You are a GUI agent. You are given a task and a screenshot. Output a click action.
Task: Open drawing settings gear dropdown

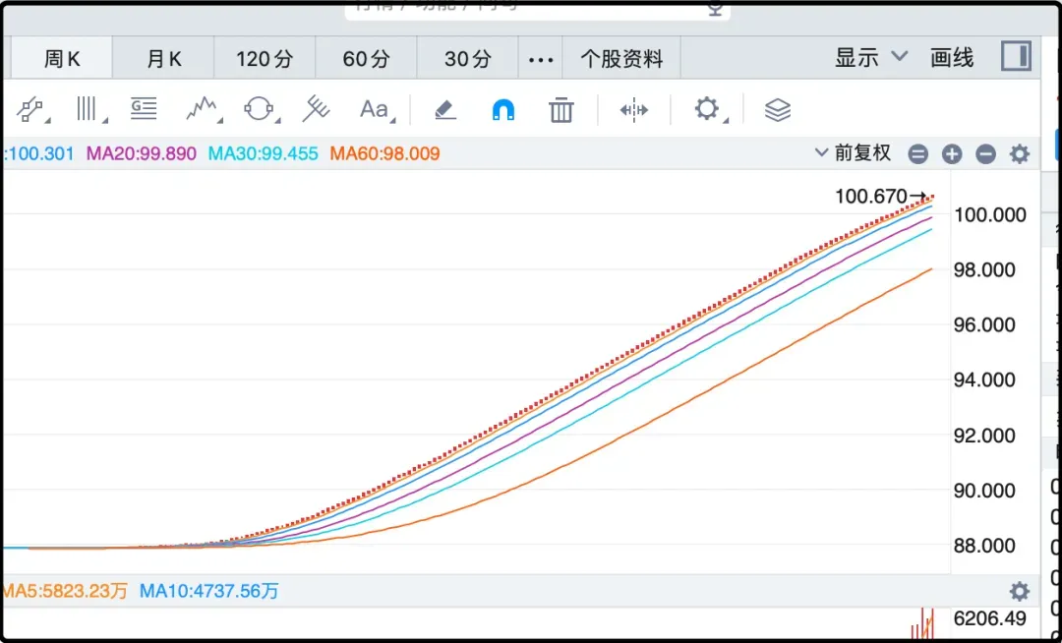tap(708, 109)
